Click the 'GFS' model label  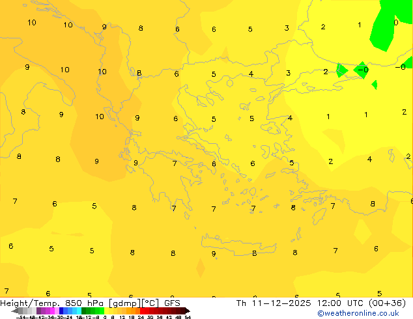172,303
